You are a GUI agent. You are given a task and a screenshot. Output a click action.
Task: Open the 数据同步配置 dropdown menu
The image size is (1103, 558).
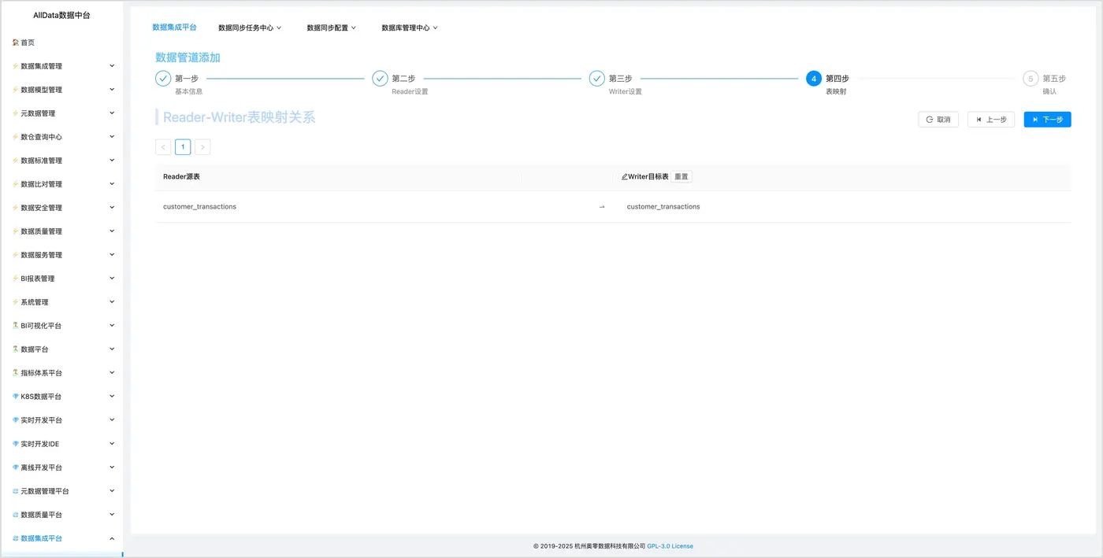[332, 28]
